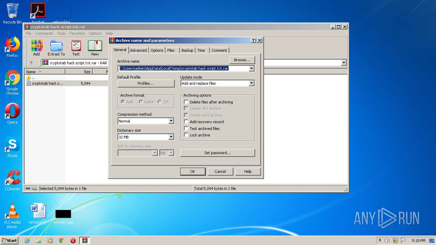Click the Chrome taskbar icon
This screenshot has height=245, width=436.
tap(62, 241)
